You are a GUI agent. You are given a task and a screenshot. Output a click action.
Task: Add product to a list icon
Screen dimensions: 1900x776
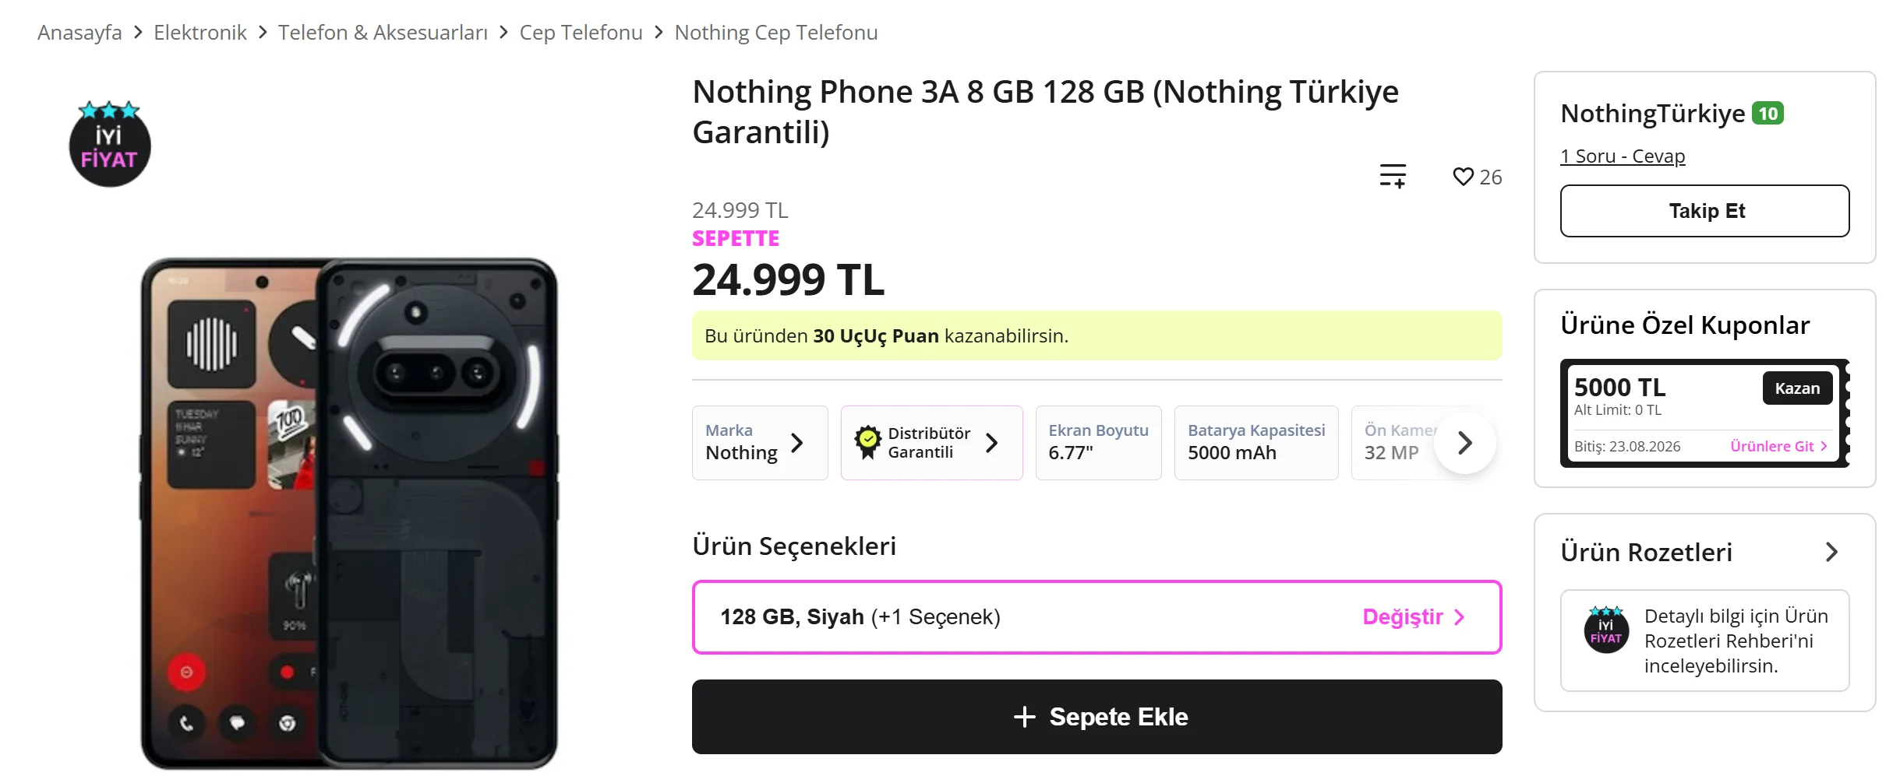click(x=1393, y=176)
